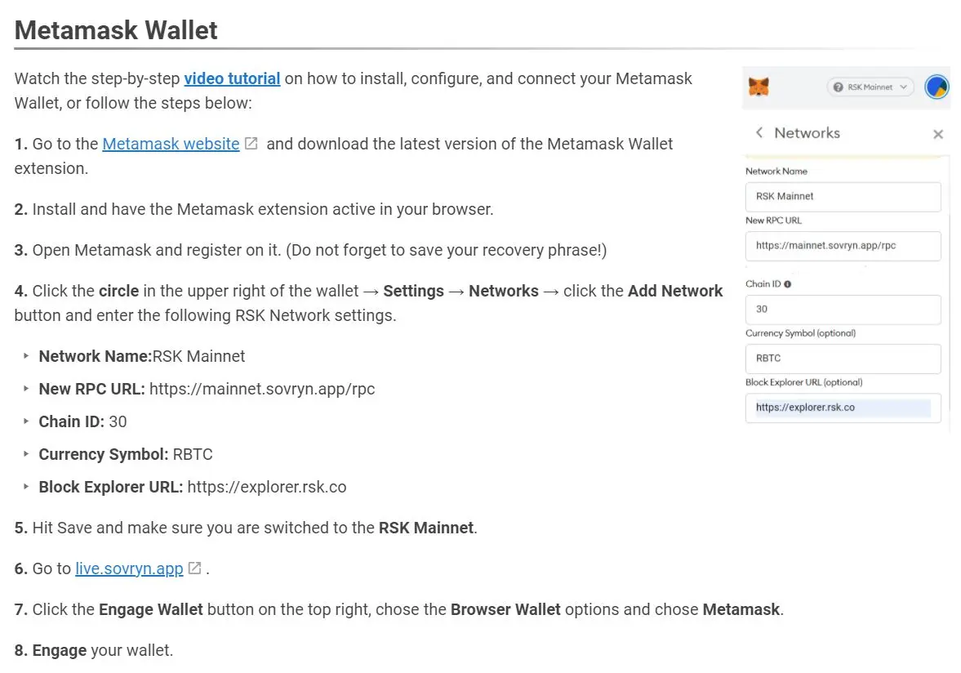Expand the Currency Symbol bullet triangle
The width and height of the screenshot is (961, 673).
pos(26,453)
